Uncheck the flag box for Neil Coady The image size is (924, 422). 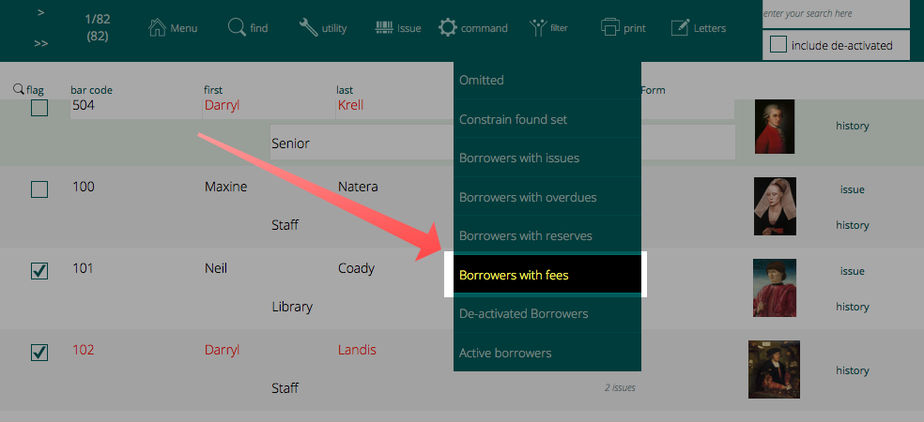click(39, 271)
